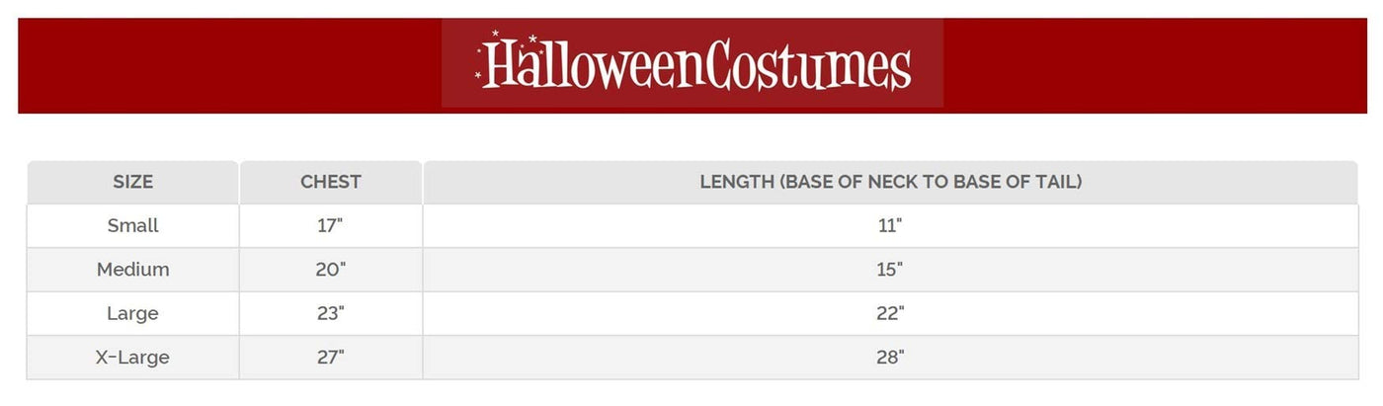The image size is (1383, 406).
Task: Click the red banner left of the logo
Action: point(229,65)
